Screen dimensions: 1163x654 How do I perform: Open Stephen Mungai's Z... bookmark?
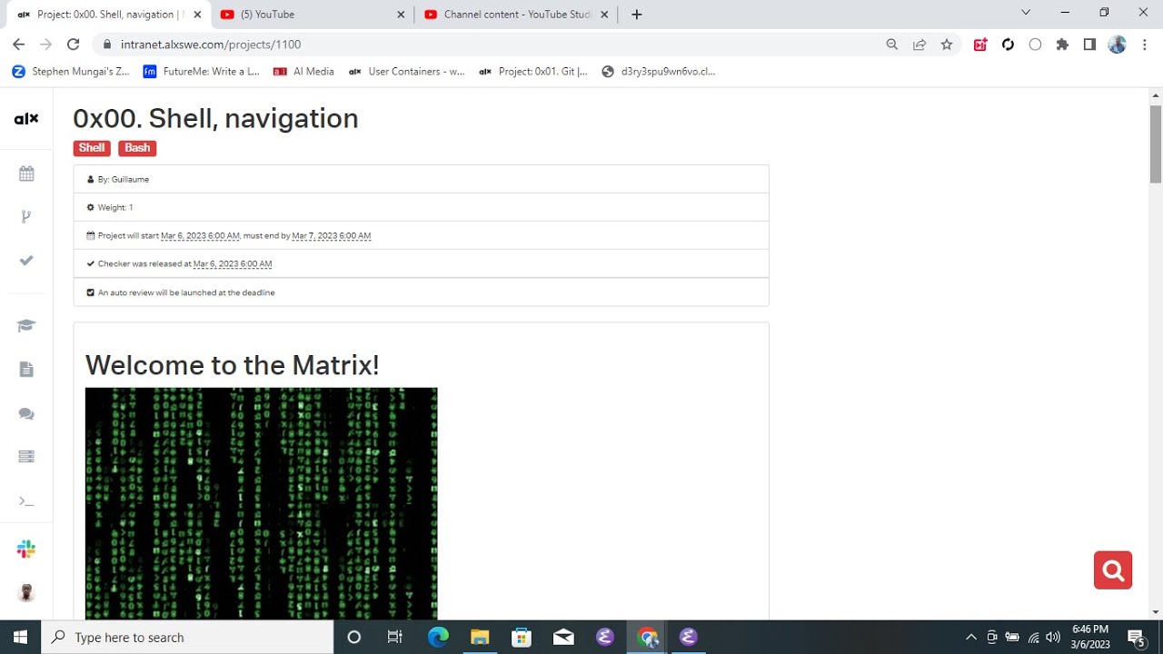71,71
